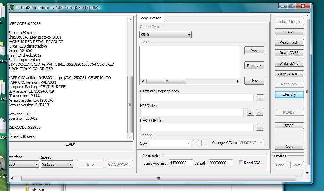Click log line 'Operator: 260-02'

tap(23, 118)
